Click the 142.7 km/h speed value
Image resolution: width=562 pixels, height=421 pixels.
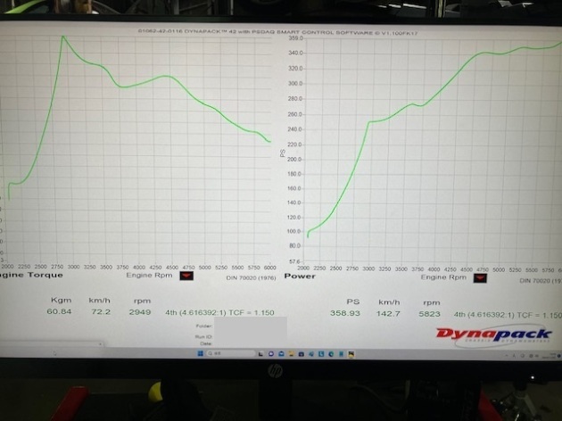click(x=389, y=313)
